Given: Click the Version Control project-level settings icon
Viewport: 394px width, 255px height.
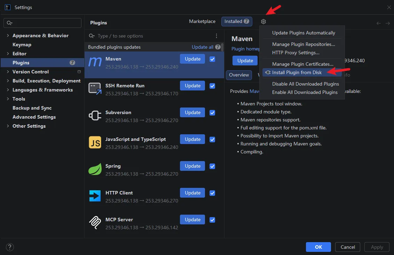Looking at the screenshot, I should click(x=79, y=72).
